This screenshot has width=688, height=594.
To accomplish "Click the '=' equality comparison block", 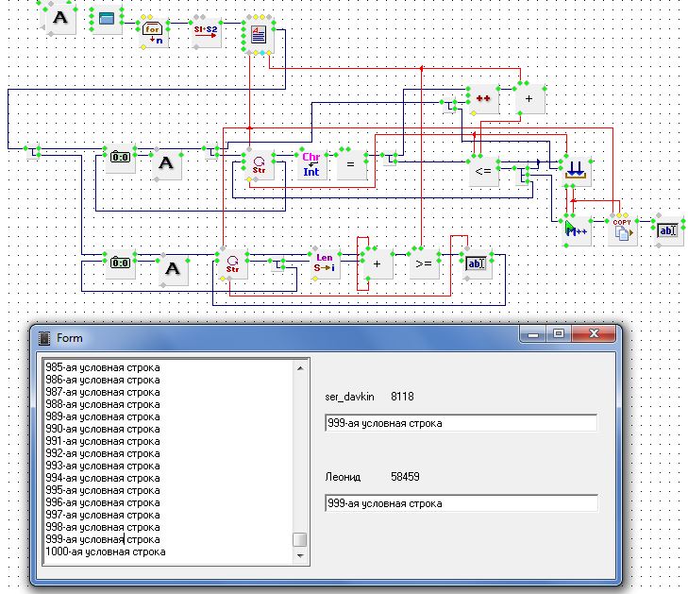I will tap(350, 164).
